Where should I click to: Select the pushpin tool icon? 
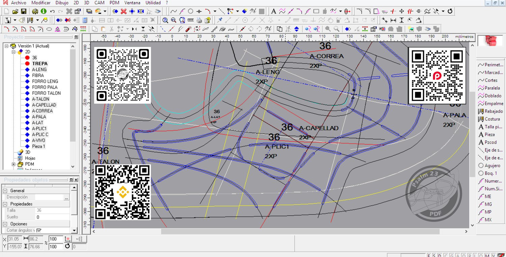coord(219,20)
